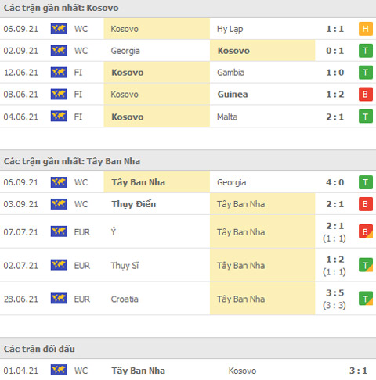Screen dimensions: 376x380
Task: Click green T badge on Croatia row
Action: [x=366, y=299]
